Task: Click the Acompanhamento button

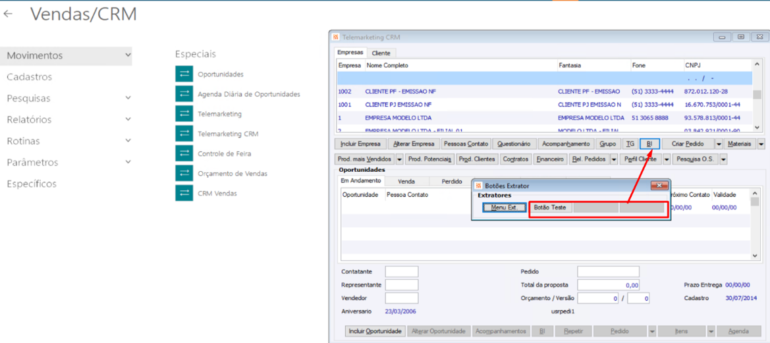Action: tap(566, 144)
